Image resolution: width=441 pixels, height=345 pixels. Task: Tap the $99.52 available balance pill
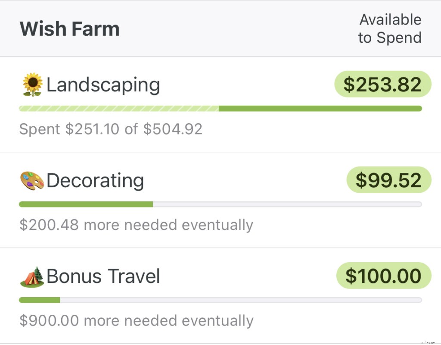point(388,180)
